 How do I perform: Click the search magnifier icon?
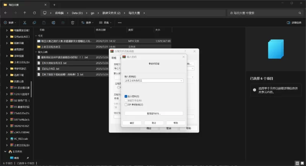click(x=300, y=13)
